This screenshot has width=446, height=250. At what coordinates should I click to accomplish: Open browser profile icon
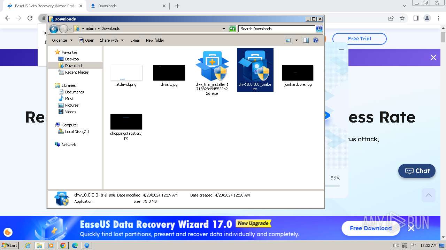click(x=427, y=18)
